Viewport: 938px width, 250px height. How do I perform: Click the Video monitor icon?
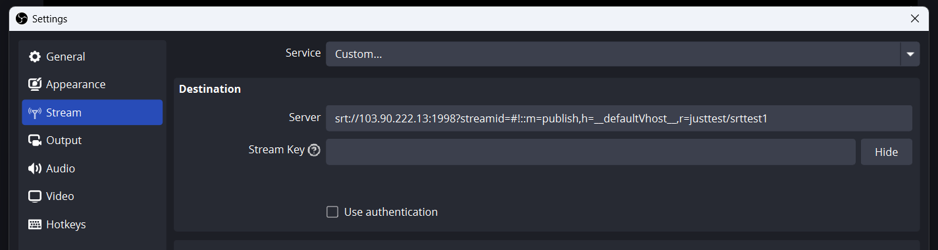[x=35, y=196]
